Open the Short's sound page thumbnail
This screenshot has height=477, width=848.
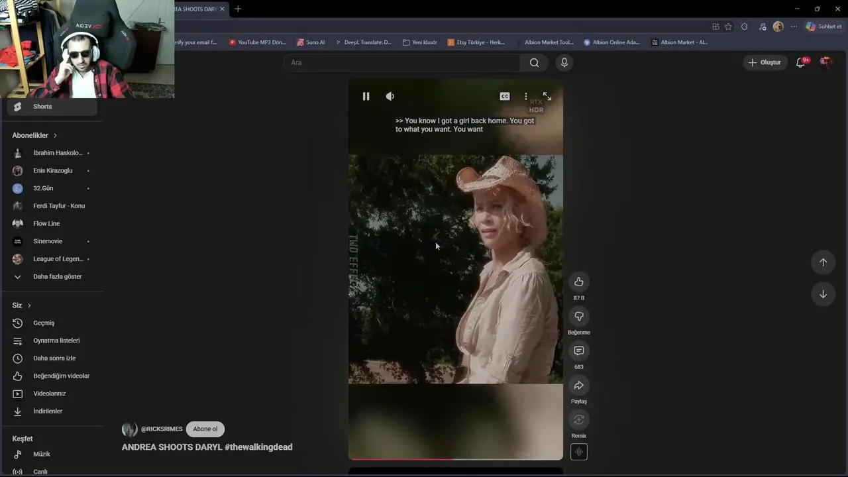pyautogui.click(x=579, y=452)
